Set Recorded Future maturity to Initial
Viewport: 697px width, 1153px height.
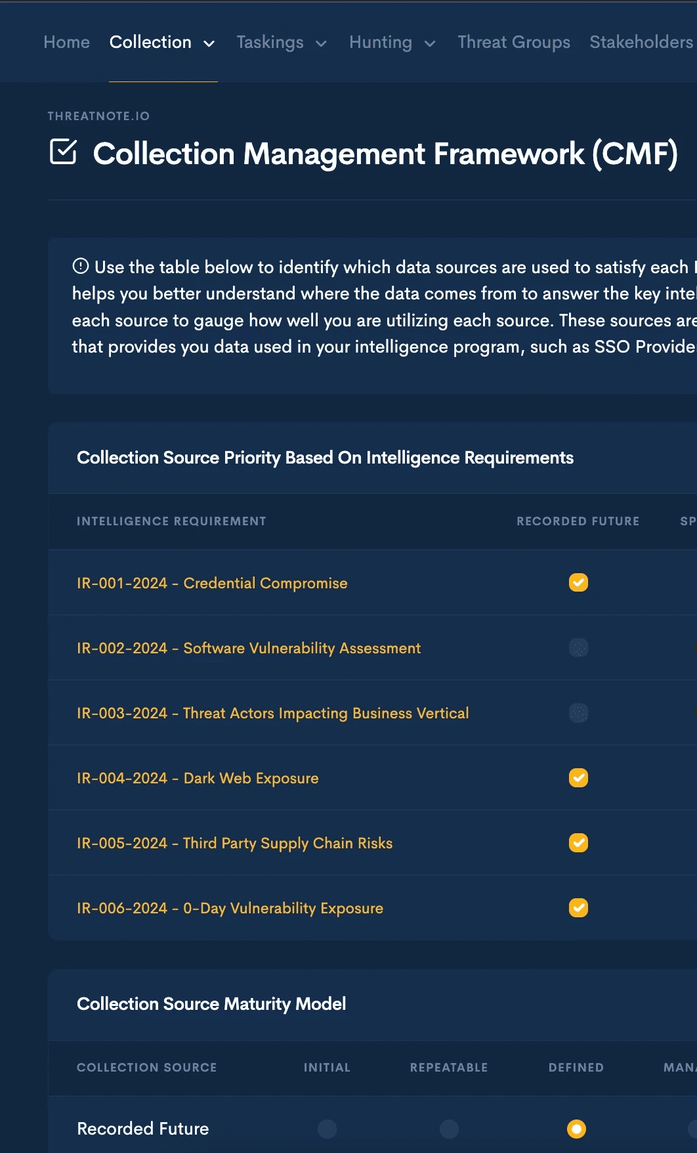tap(327, 1129)
